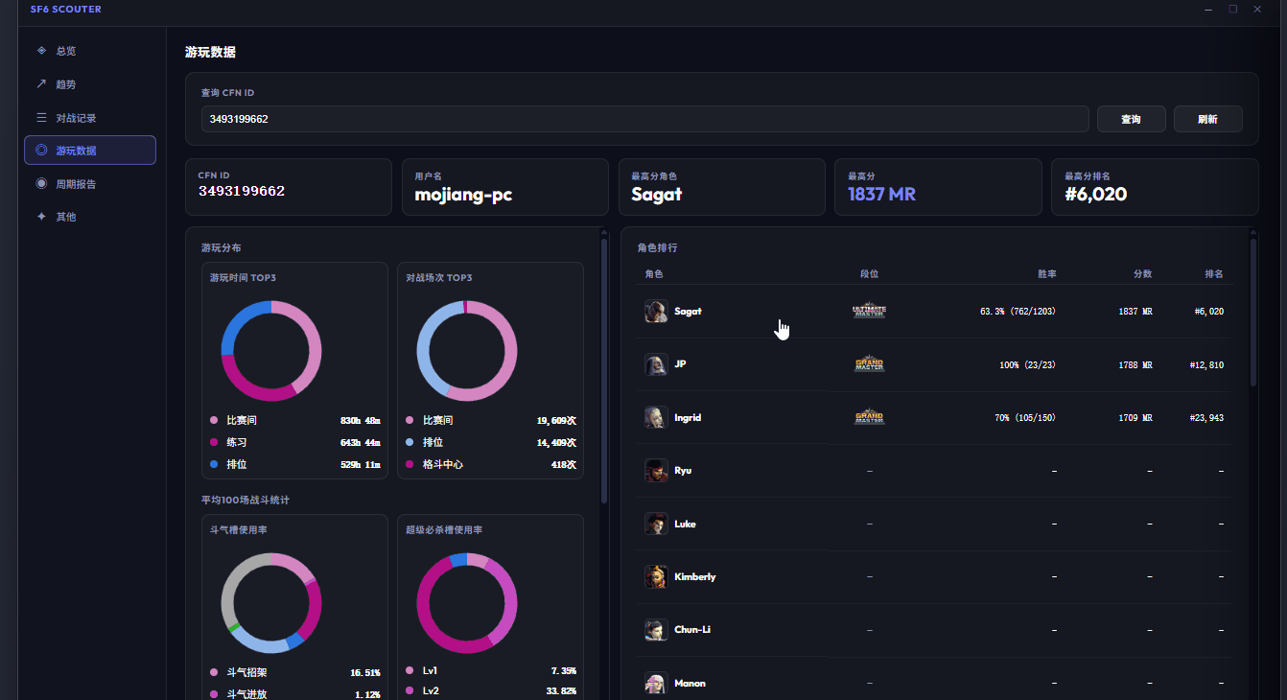The image size is (1287, 700).
Task: Click JP's Grand Master rank badge
Action: point(869,364)
